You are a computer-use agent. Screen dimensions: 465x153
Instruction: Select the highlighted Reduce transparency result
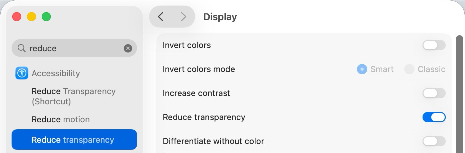coord(74,140)
